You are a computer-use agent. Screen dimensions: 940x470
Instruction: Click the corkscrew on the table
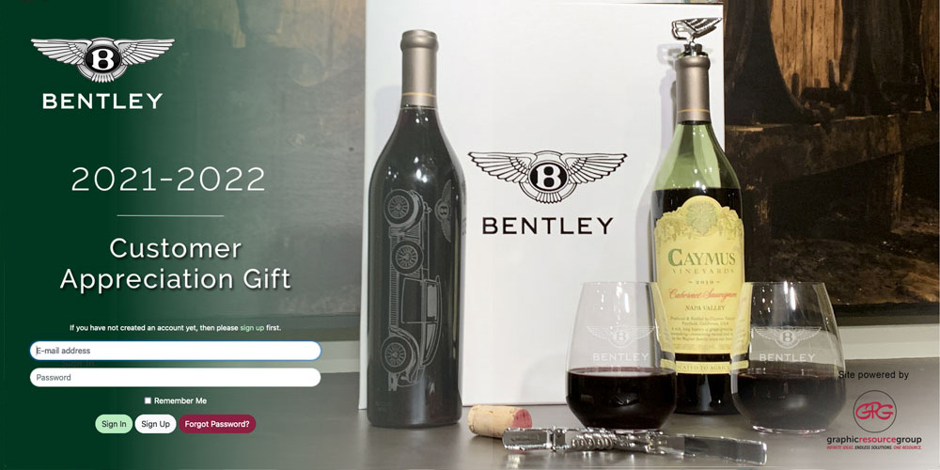pyautogui.click(x=634, y=443)
